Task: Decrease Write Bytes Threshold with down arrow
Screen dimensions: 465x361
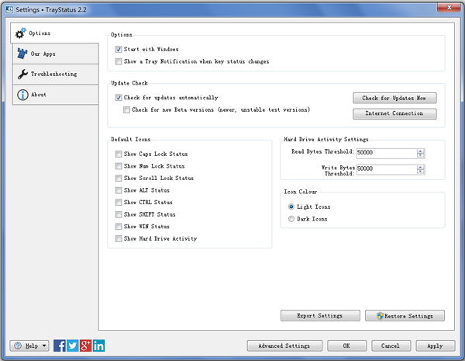Action: coord(421,172)
